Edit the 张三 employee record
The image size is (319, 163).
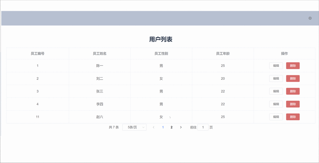276,91
